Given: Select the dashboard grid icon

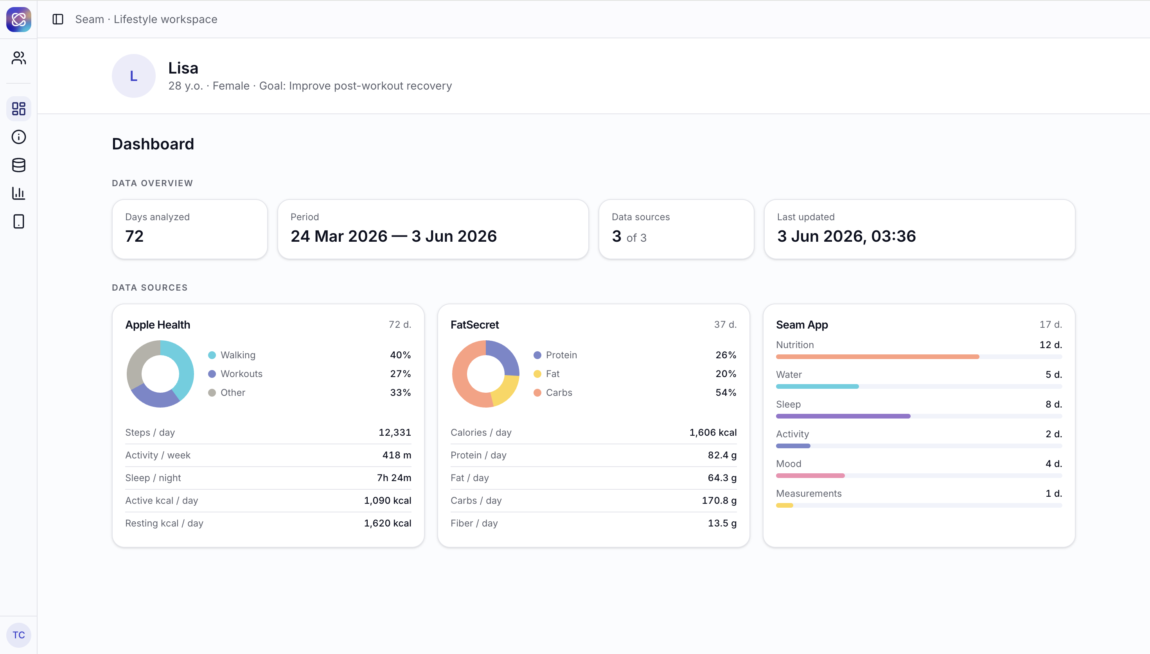Looking at the screenshot, I should tap(18, 109).
